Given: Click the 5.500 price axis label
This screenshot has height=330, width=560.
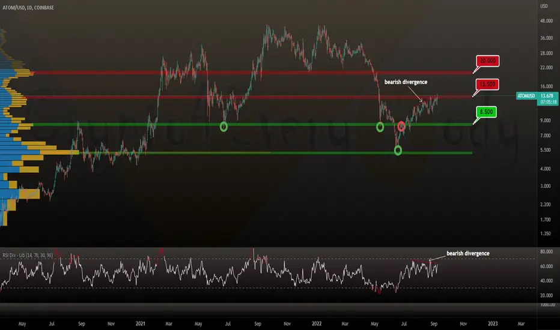Looking at the screenshot, I should [x=546, y=150].
